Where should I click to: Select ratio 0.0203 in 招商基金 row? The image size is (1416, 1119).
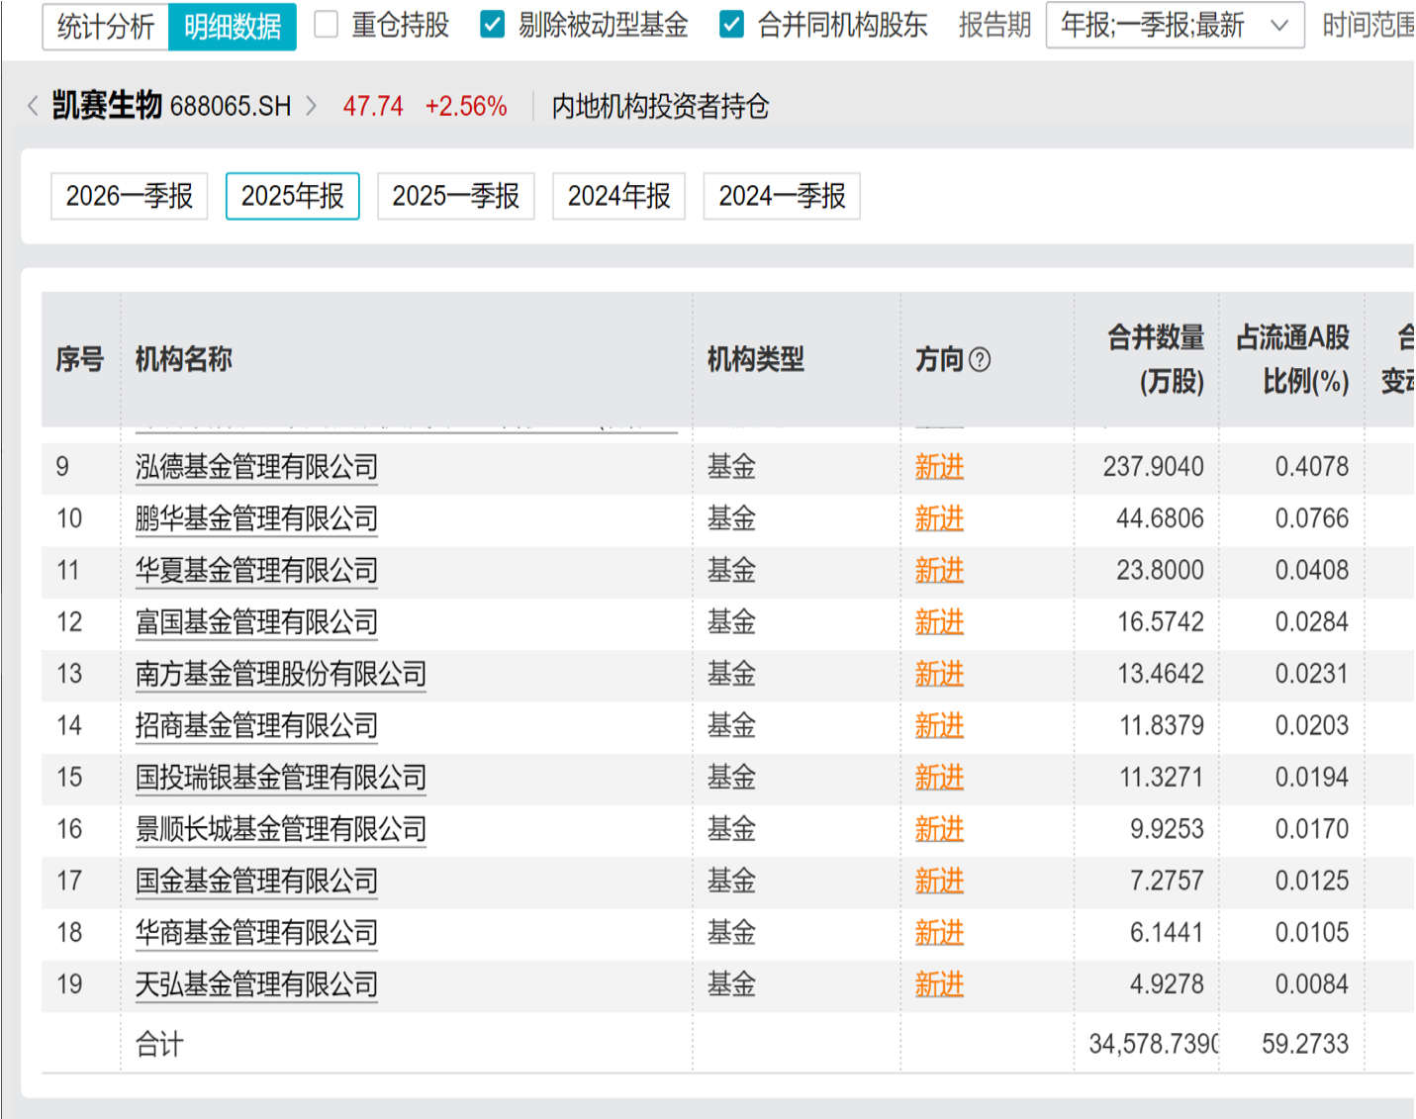(x=1312, y=725)
